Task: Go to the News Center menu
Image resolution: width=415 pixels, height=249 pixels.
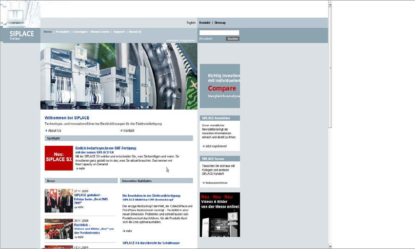Action: [100, 32]
